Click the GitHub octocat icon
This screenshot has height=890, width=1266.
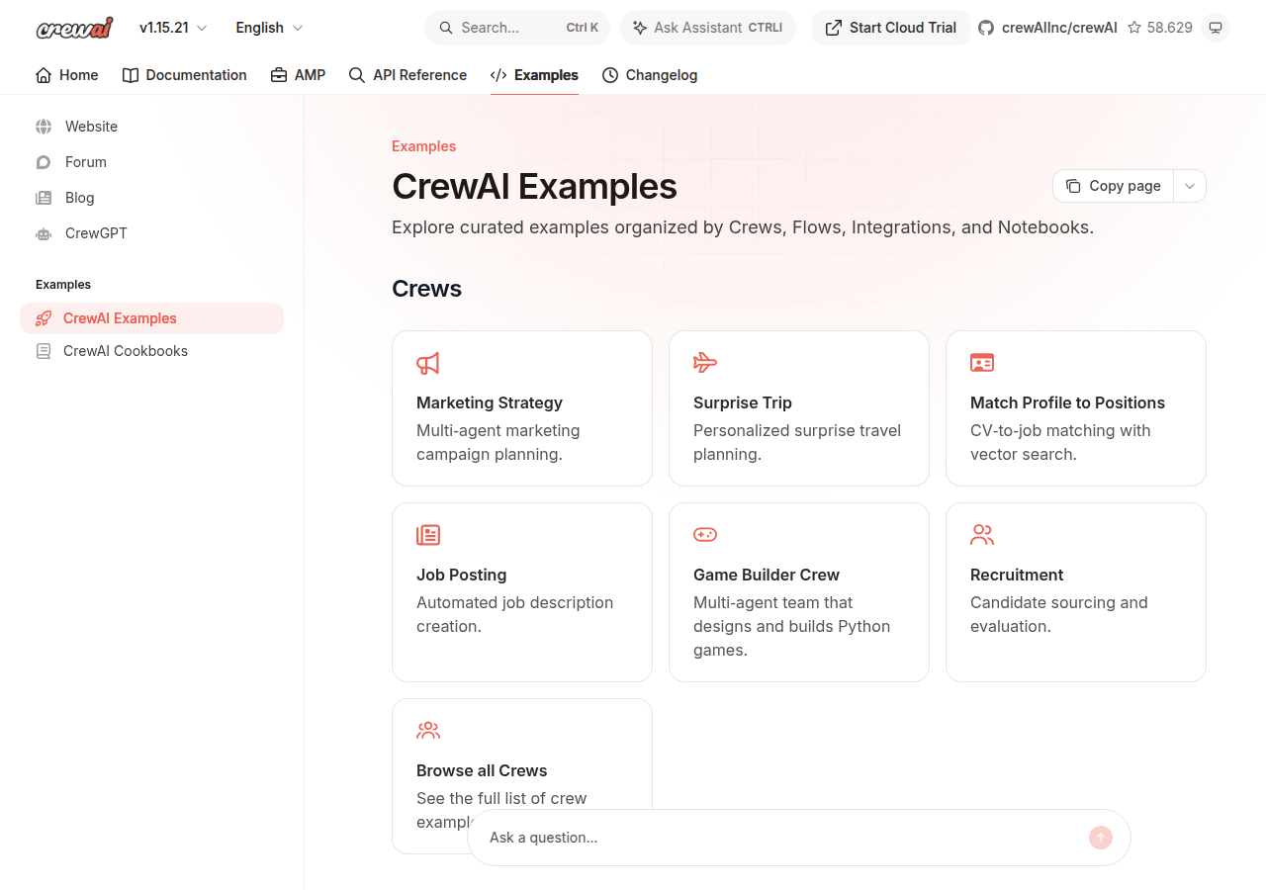tap(986, 28)
